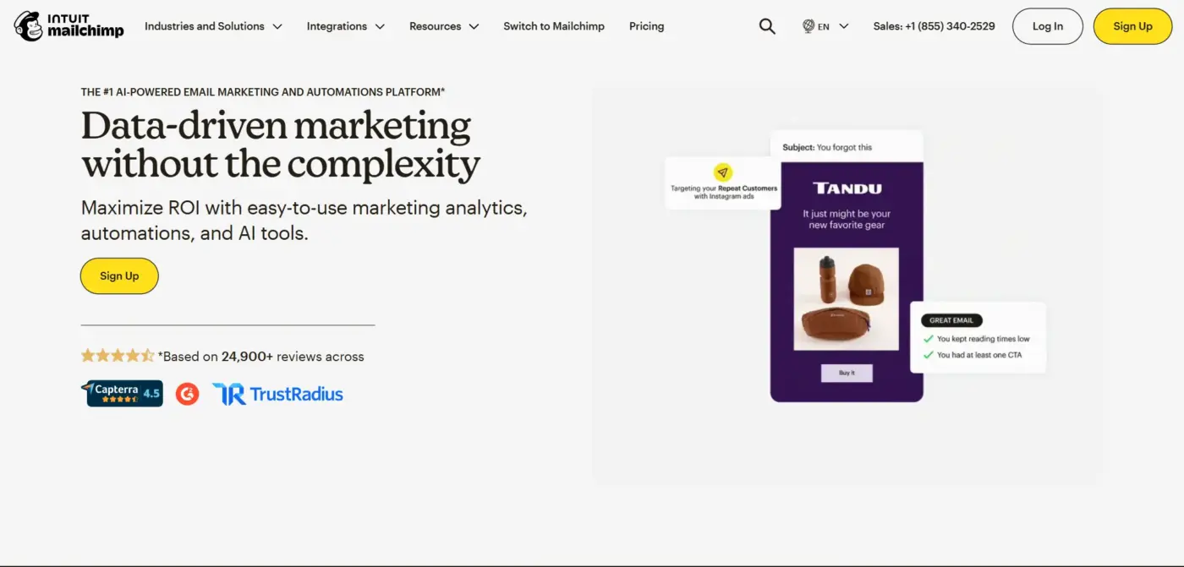Select the Sign Up button in header
The height and width of the screenshot is (567, 1184).
(x=1132, y=26)
